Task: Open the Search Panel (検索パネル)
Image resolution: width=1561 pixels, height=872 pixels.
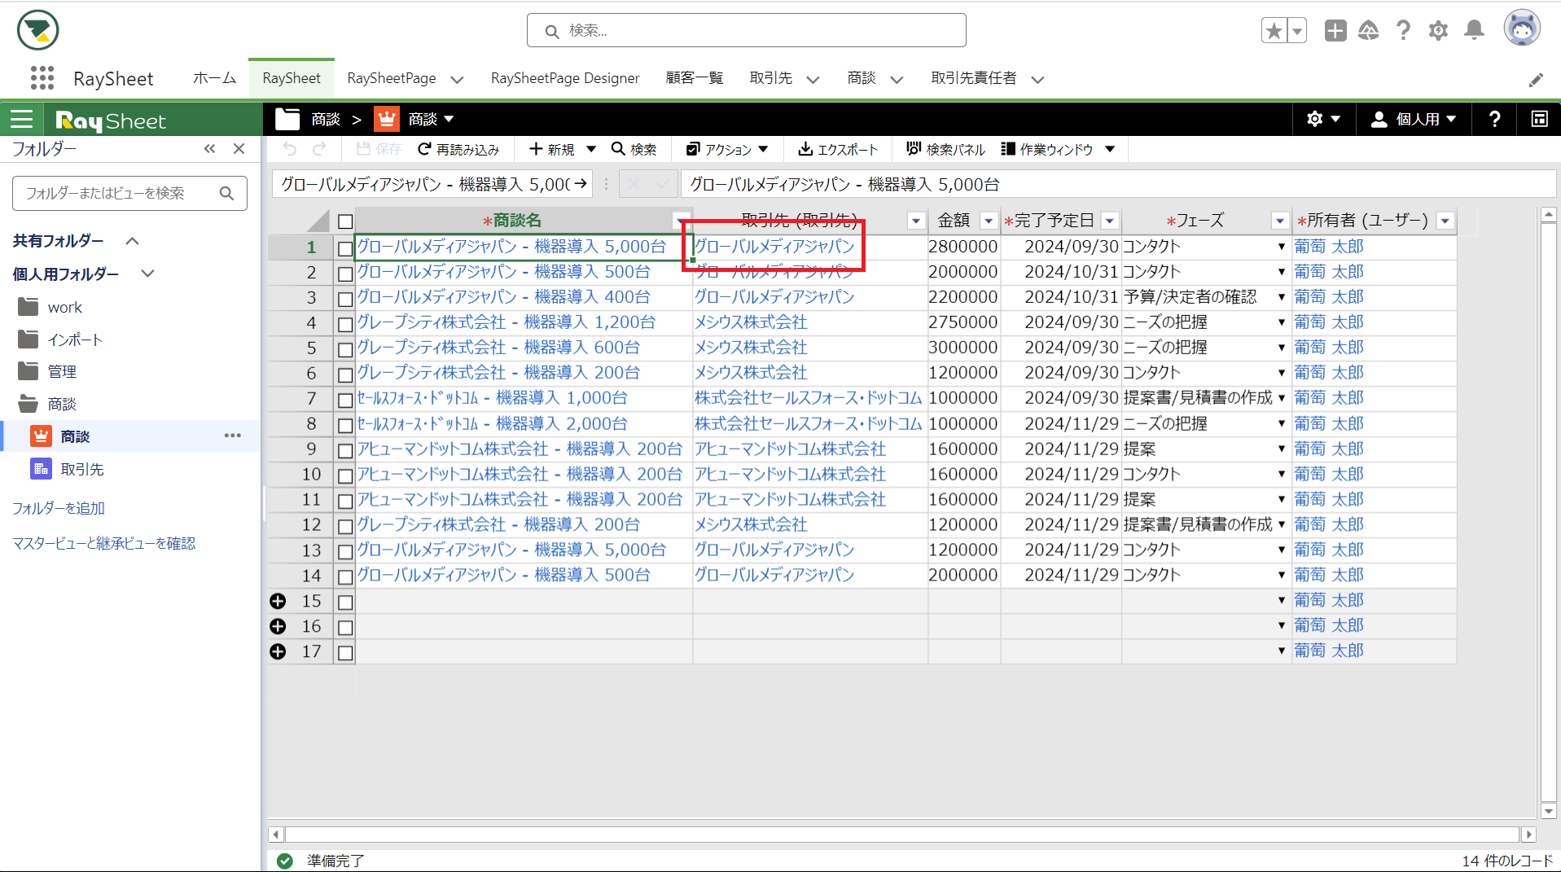Action: coord(945,149)
